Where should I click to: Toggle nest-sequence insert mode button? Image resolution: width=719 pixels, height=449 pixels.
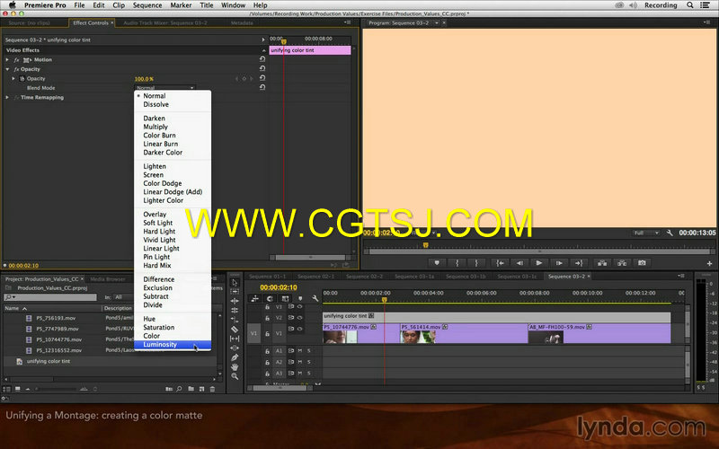coord(255,298)
